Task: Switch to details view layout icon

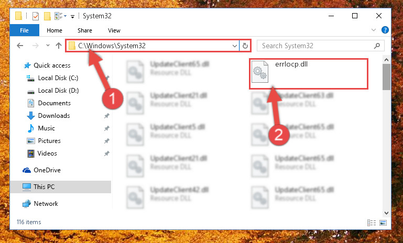Action: (x=372, y=223)
